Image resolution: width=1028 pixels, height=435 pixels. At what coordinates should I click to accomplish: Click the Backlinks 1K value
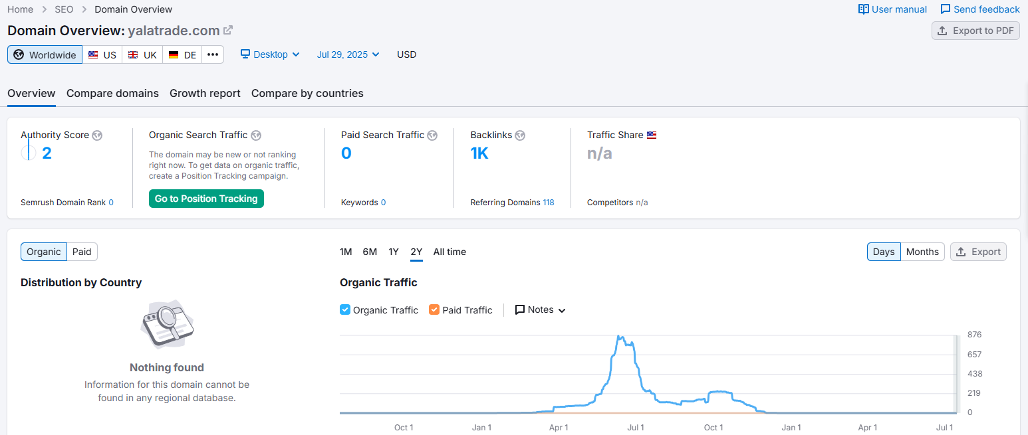tap(479, 153)
